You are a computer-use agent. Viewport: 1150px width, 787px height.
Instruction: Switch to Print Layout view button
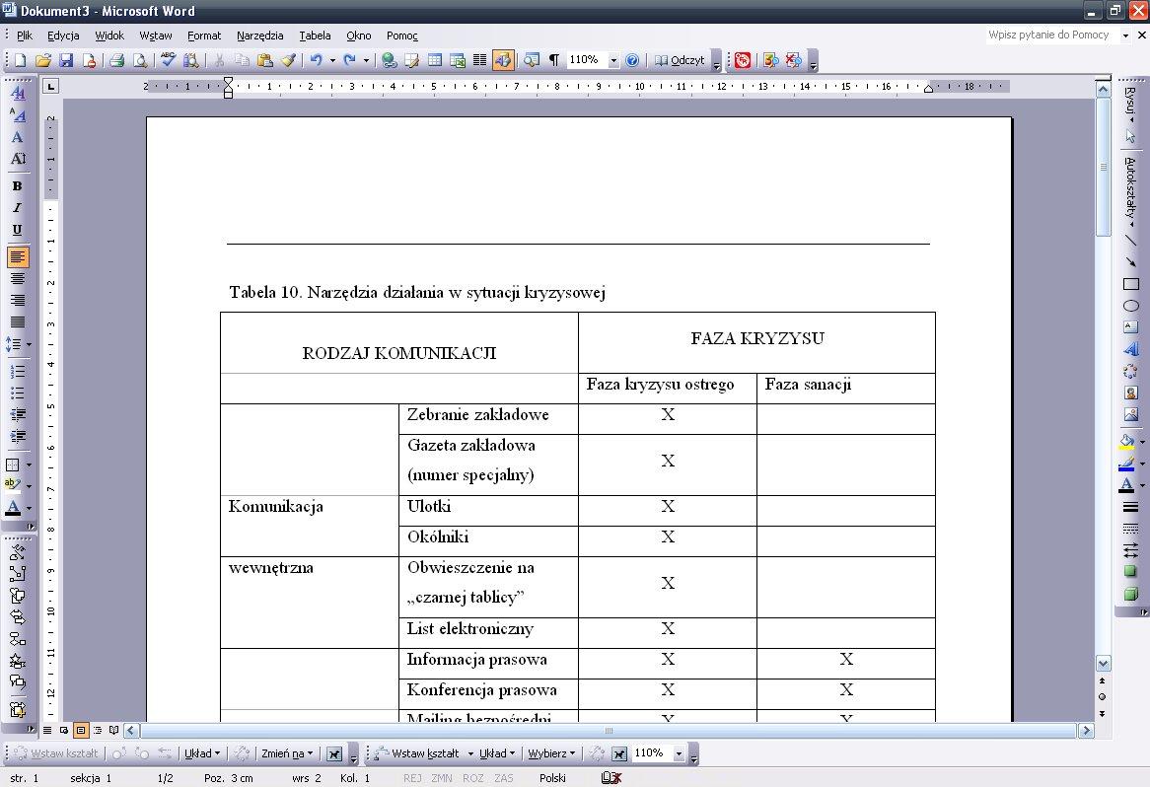coord(81,730)
